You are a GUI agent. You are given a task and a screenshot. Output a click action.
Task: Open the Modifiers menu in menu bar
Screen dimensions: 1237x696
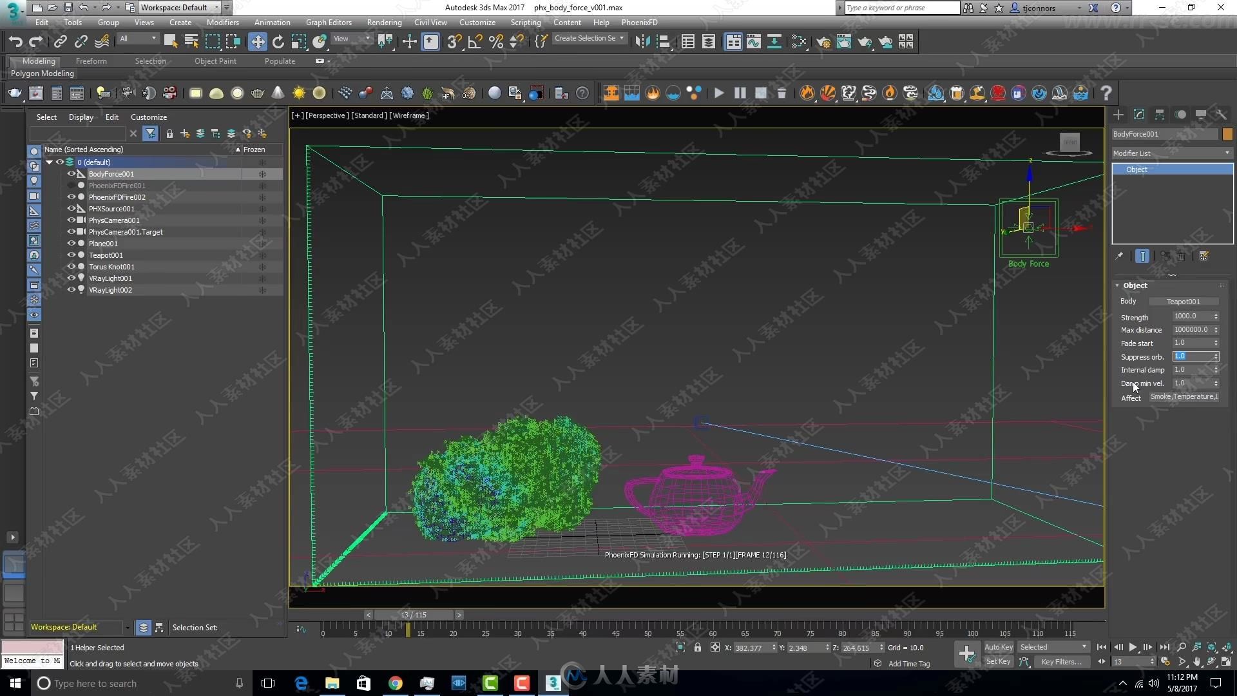222,22
